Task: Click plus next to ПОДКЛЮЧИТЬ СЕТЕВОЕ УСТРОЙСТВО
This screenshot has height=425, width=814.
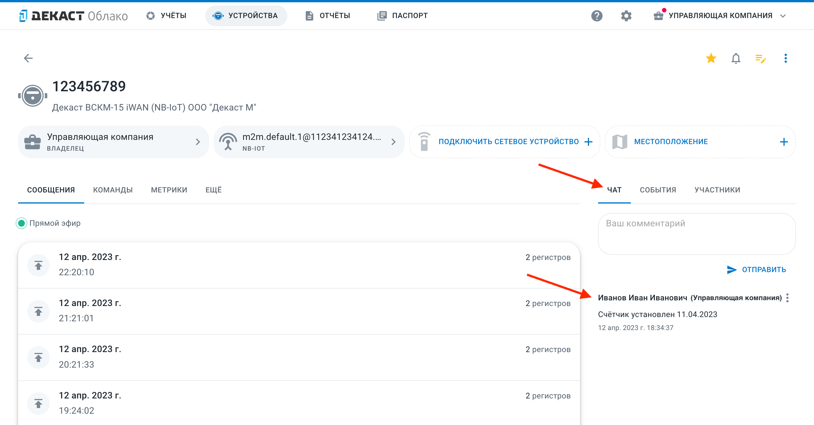Action: [588, 142]
